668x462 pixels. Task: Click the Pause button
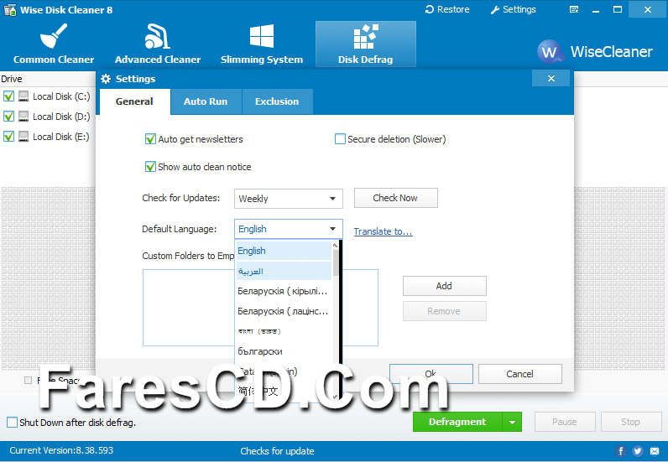(x=565, y=422)
